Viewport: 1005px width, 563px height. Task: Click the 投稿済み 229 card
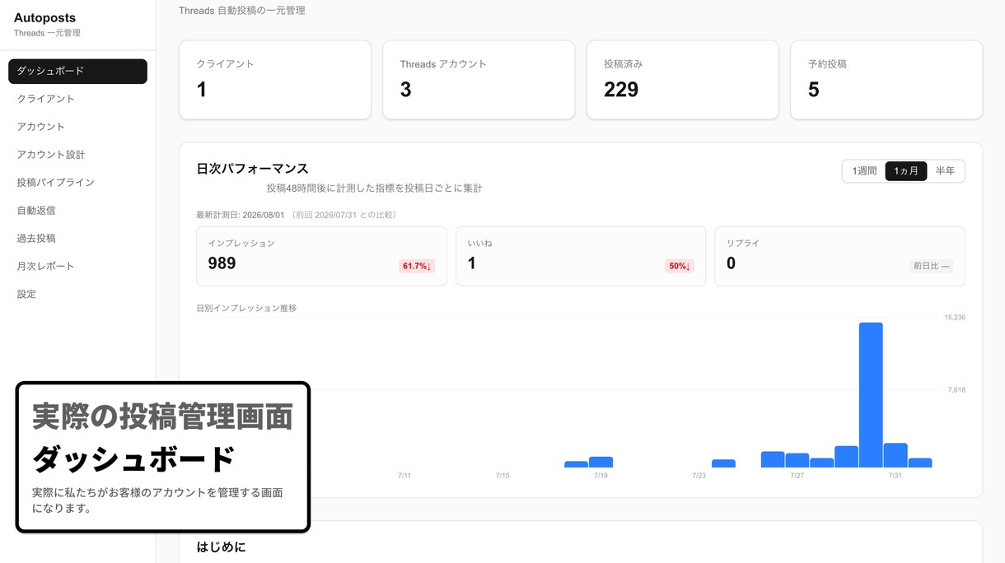[682, 80]
